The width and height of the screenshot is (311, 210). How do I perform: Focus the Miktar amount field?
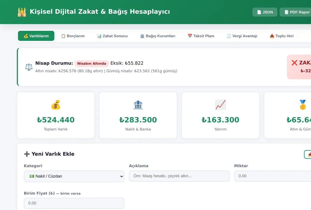click(273, 176)
